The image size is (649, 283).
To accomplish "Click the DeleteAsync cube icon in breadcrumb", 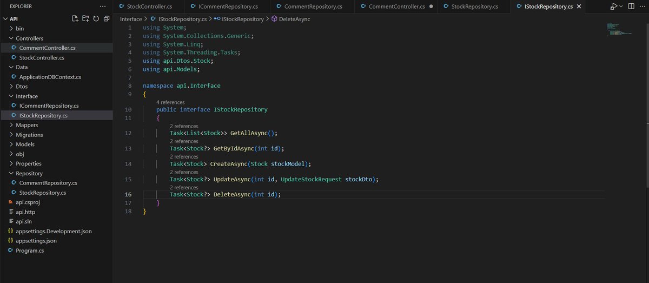I will pos(274,19).
